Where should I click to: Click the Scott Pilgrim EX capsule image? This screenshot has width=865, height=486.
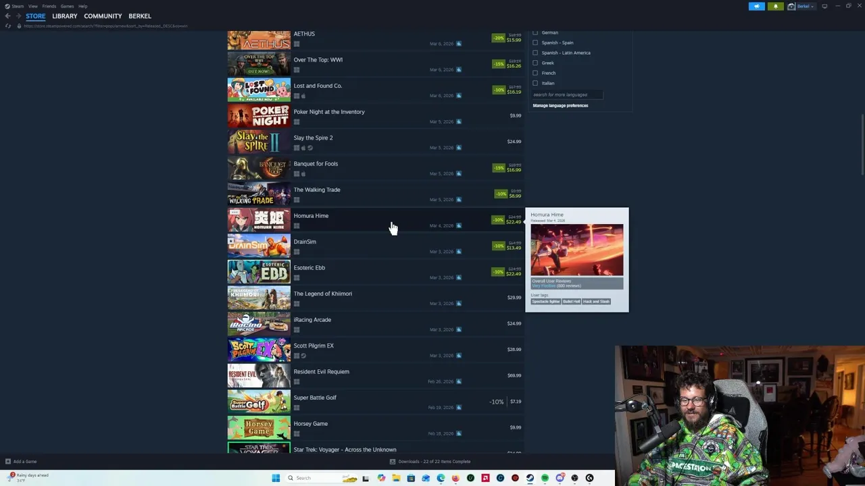coord(259,350)
